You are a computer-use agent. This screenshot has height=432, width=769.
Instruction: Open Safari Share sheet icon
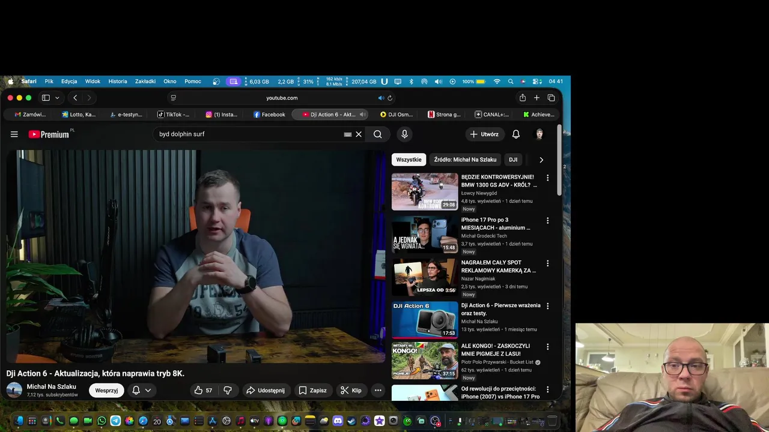click(x=523, y=98)
